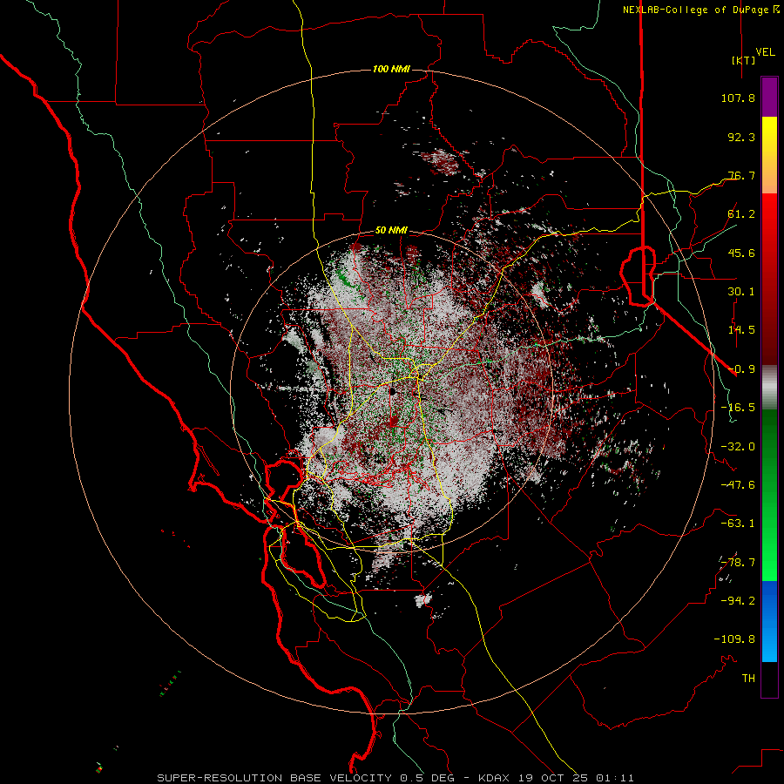Viewport: 784px width, 784px height.
Task: Click the -16.5 velocity scale value
Action: tap(738, 408)
